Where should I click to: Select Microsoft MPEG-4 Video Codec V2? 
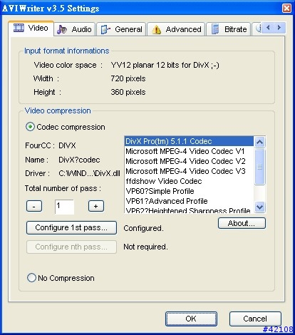(189, 161)
